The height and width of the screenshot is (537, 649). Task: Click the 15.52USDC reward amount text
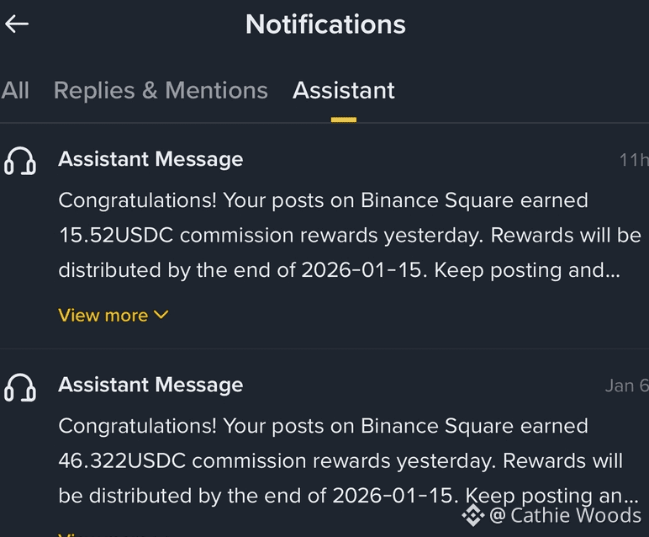click(116, 236)
